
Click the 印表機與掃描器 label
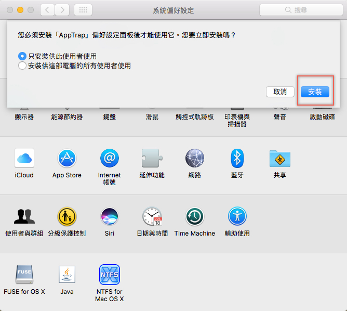(237, 121)
